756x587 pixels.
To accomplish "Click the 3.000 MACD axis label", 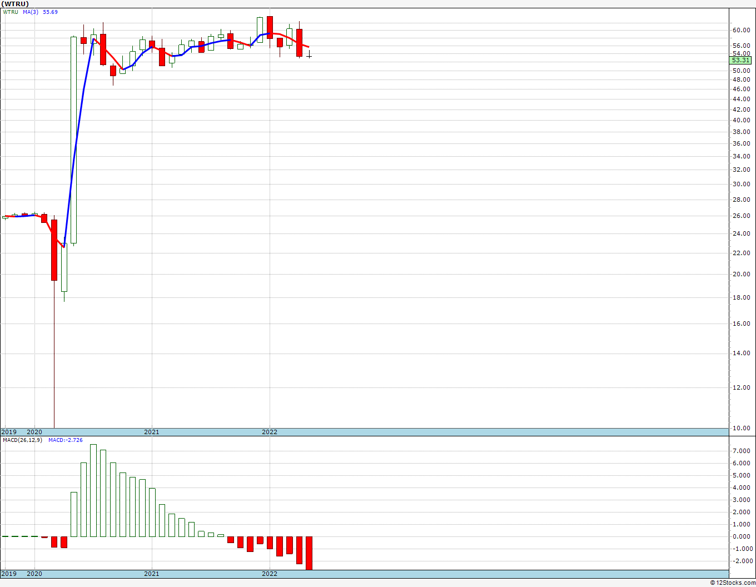I will pyautogui.click(x=741, y=500).
